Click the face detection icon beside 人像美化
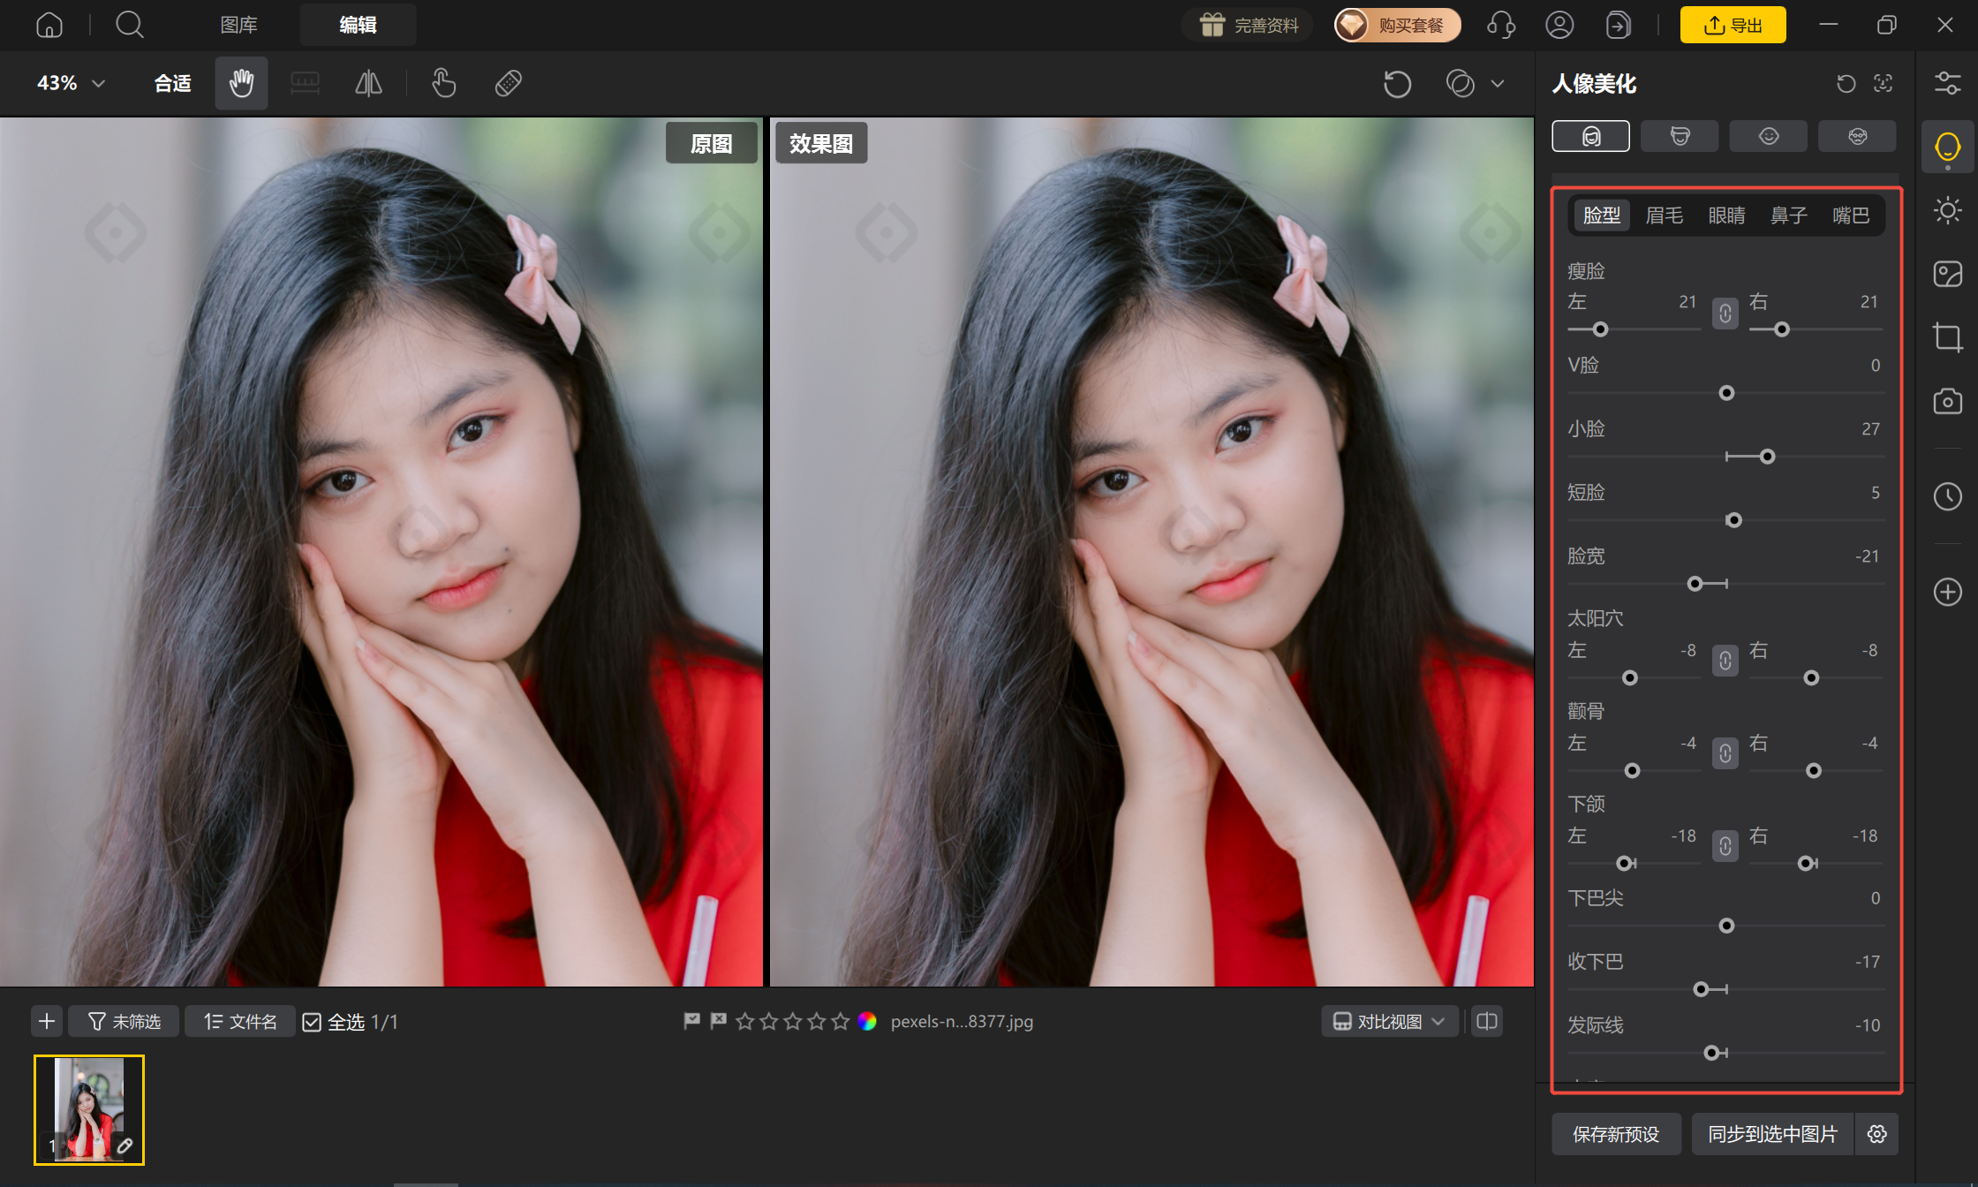 point(1883,83)
